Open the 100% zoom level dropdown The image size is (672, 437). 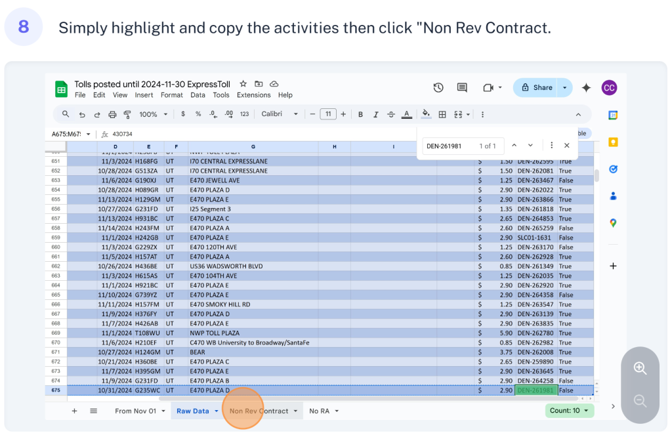[x=153, y=114]
